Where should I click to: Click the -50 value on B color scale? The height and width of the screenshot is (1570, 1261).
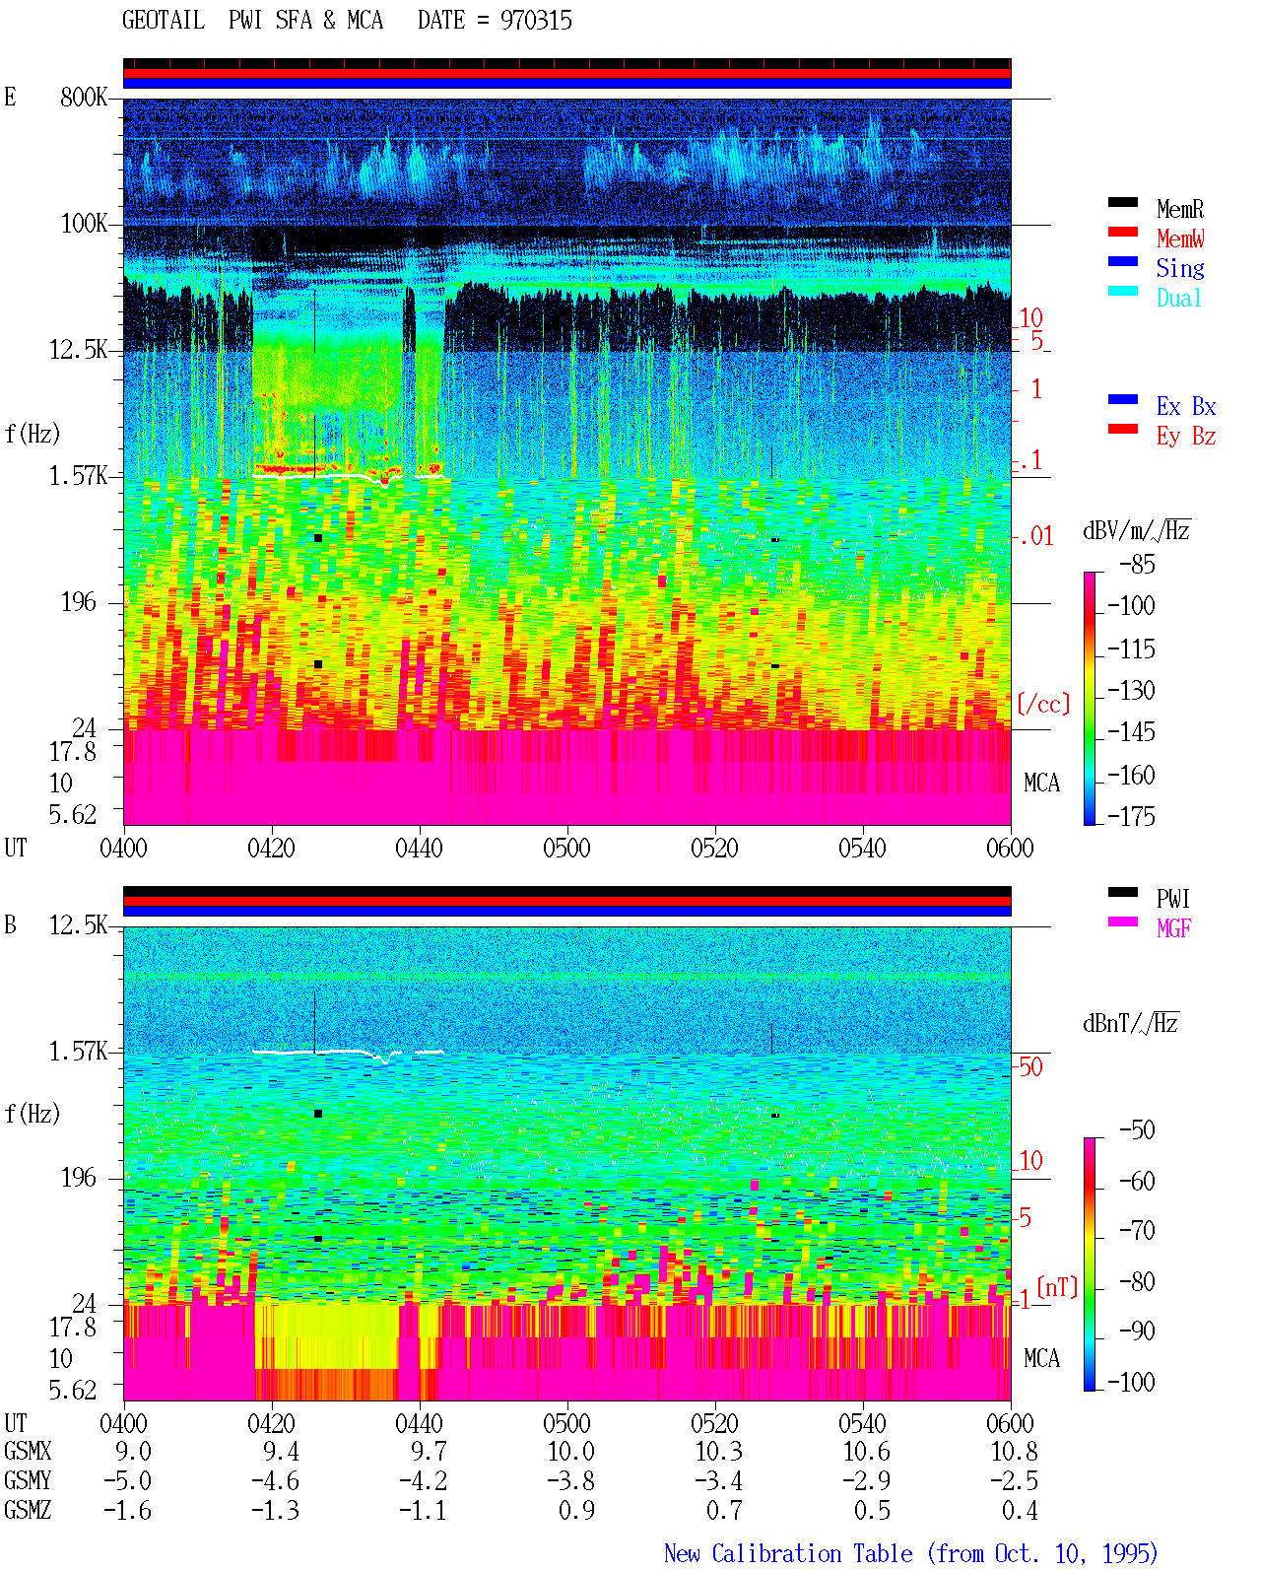click(1137, 1130)
